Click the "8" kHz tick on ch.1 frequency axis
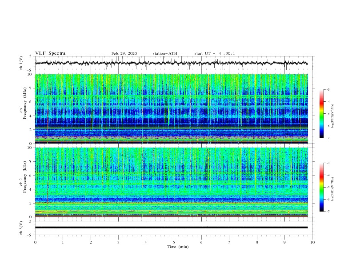Screen dimensions: 352x272 pos(31,88)
